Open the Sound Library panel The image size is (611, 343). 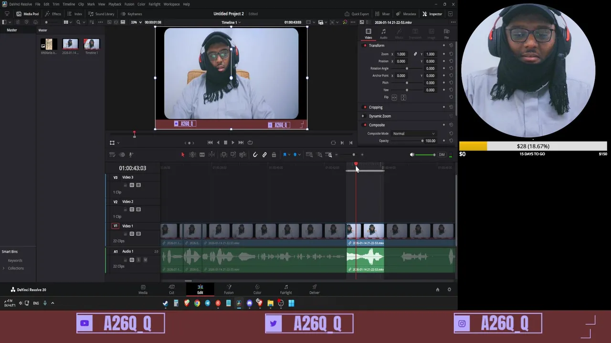pos(101,14)
